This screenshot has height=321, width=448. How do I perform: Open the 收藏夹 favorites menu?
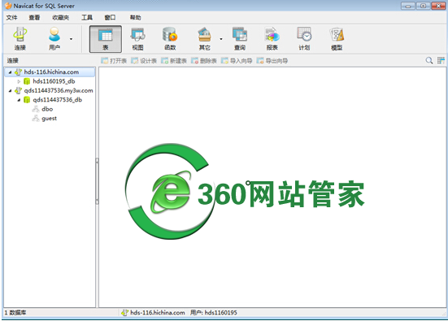click(60, 18)
